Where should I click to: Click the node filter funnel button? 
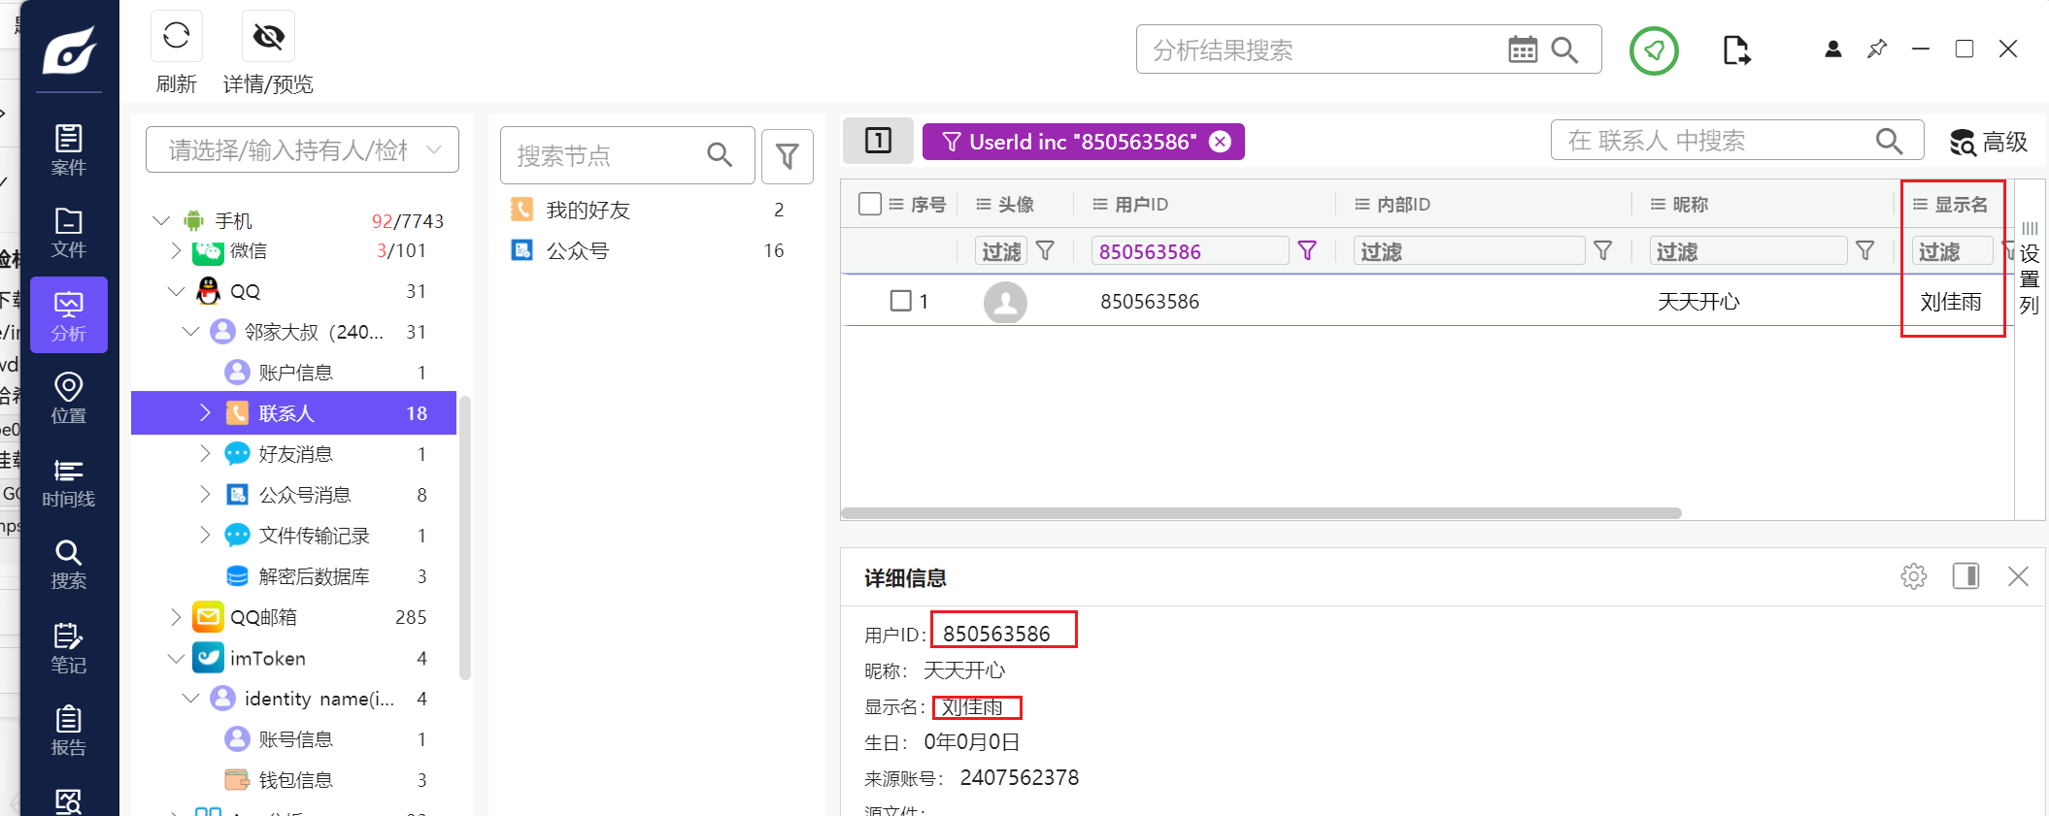[x=787, y=155]
